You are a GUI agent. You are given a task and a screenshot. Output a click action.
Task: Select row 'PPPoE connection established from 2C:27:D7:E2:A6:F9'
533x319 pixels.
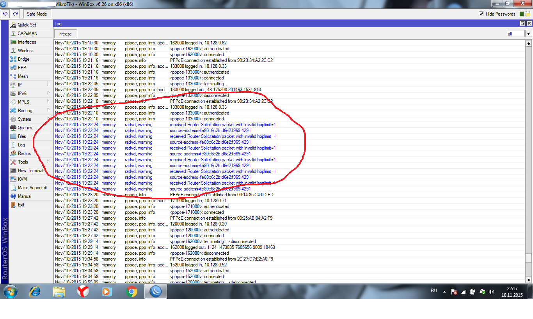[x=290, y=259]
